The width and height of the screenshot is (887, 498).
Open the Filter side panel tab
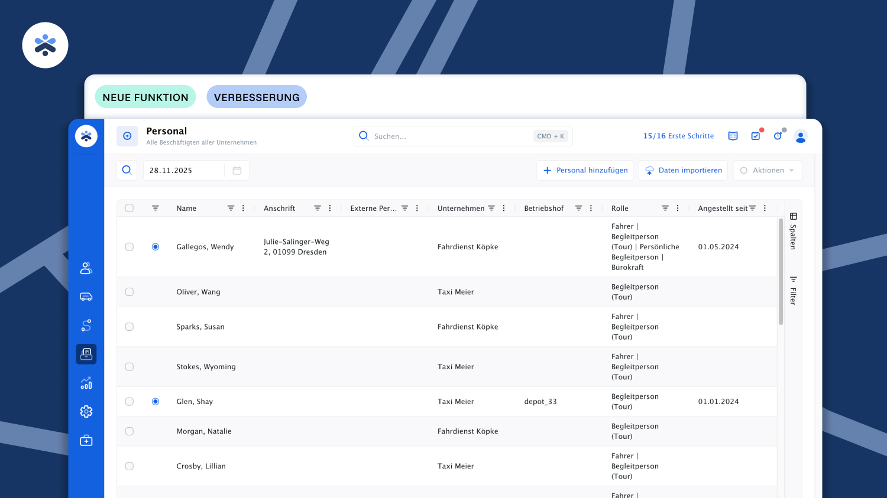[794, 290]
